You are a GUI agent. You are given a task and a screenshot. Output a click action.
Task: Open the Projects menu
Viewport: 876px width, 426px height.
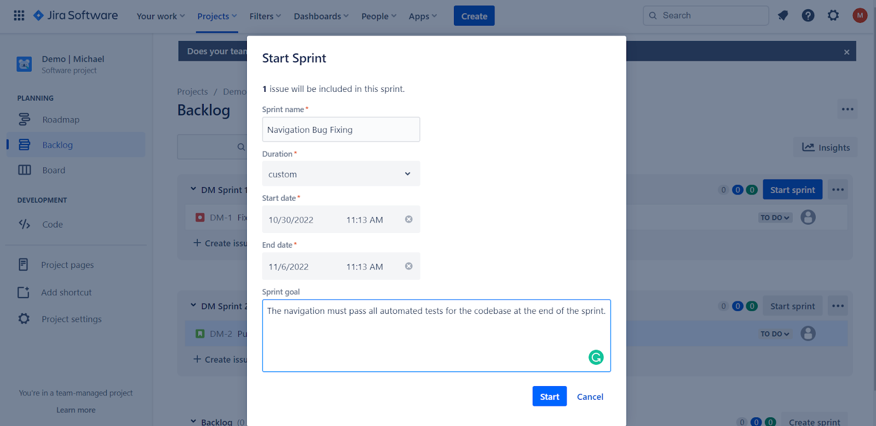[x=217, y=16]
